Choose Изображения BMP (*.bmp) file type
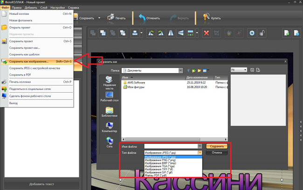Image resolution: width=303 pixels, height=190 pixels. pos(173,163)
